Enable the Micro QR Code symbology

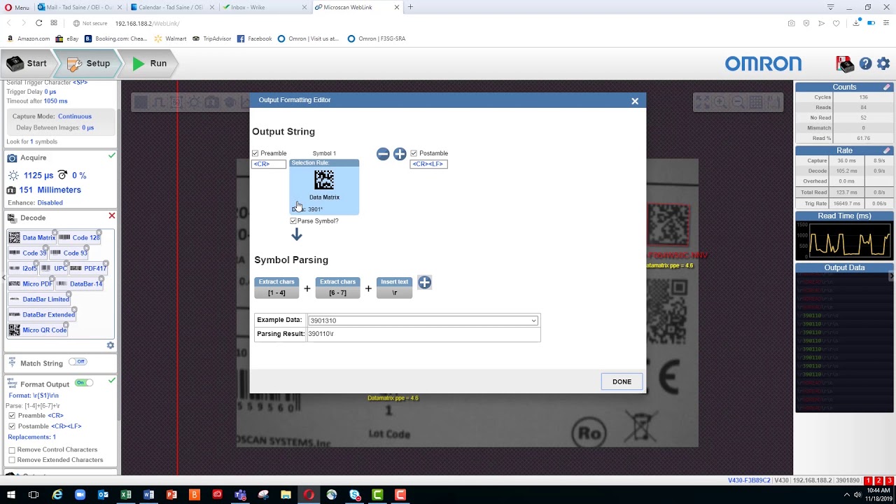click(38, 330)
